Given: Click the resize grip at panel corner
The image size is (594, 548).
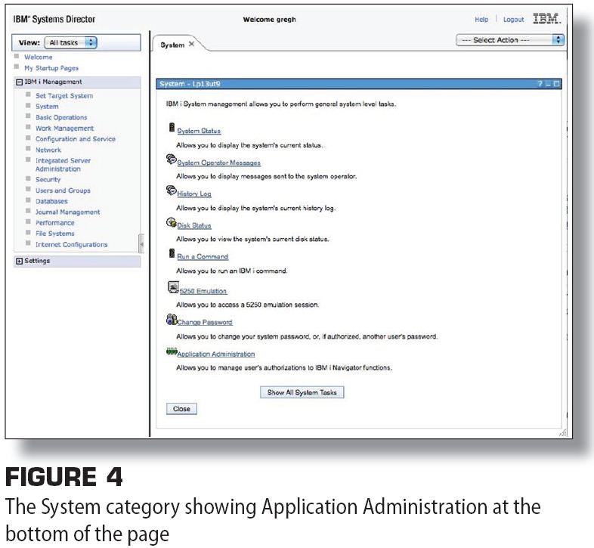Looking at the screenshot, I should pos(563,433).
